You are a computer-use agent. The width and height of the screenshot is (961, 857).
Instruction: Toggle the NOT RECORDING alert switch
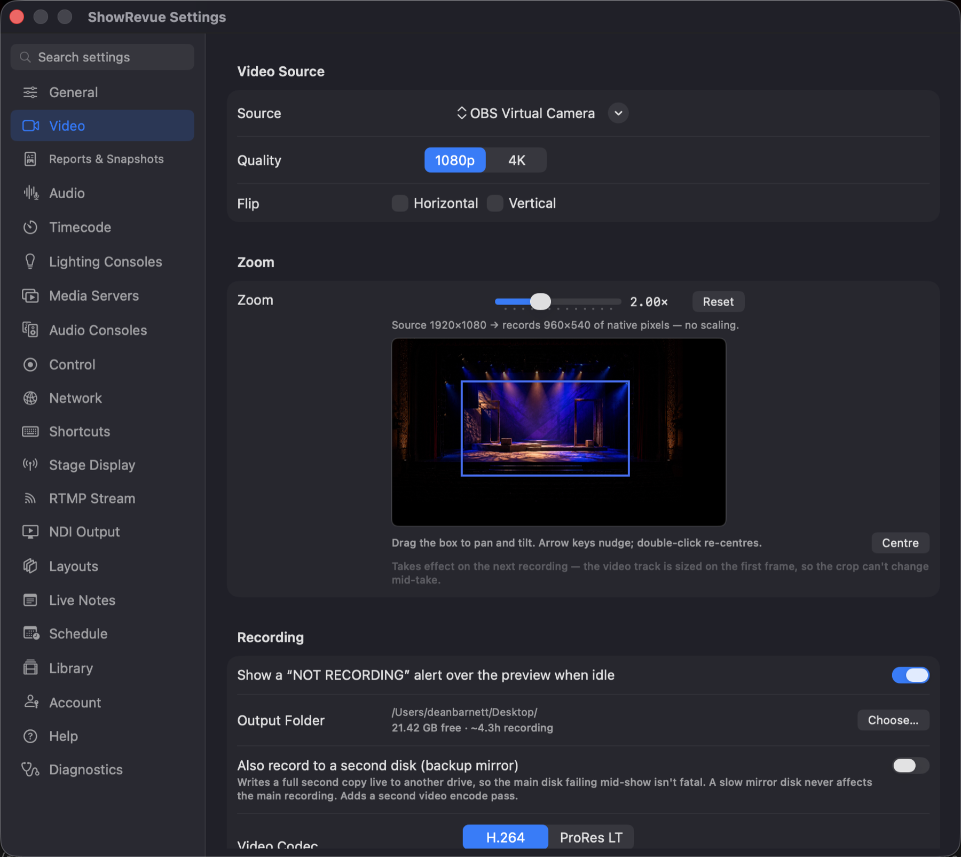pos(910,675)
